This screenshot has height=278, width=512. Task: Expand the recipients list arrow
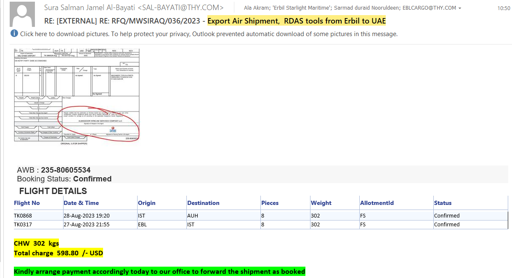[x=460, y=8]
